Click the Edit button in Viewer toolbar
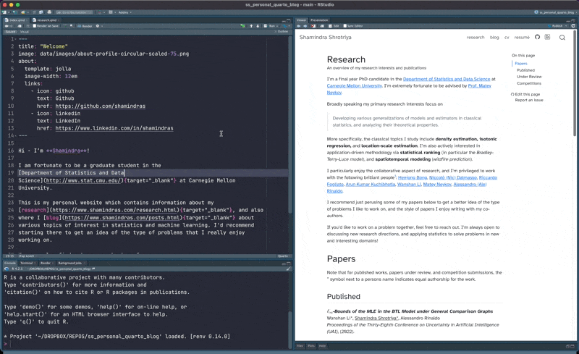Viewport: 579px width, 354px height. 334,26
